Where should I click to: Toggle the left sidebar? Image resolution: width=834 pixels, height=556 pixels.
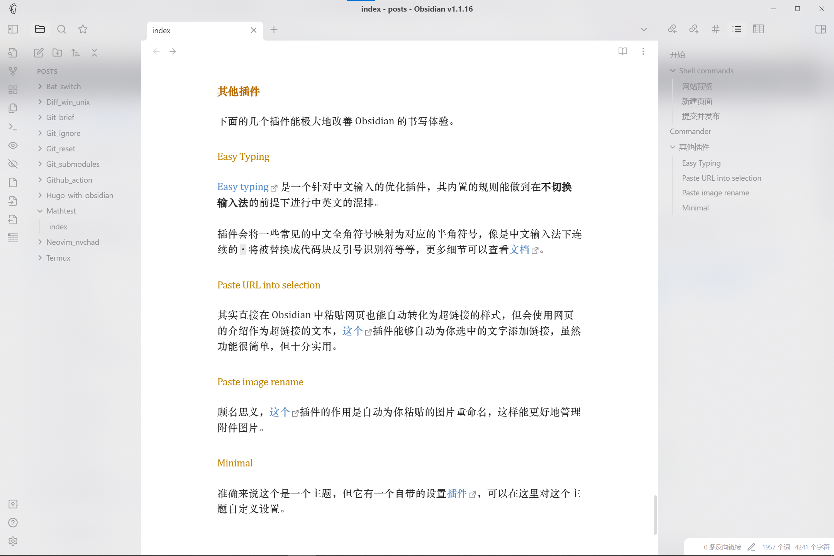click(13, 29)
